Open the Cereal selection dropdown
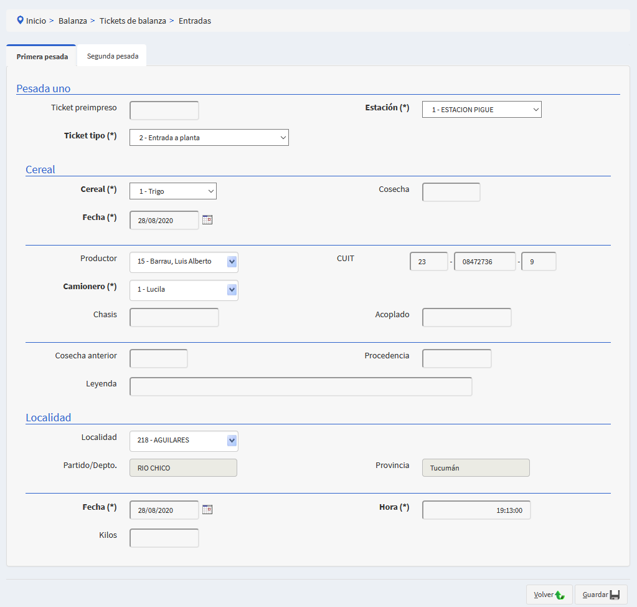637x607 pixels. coord(172,191)
